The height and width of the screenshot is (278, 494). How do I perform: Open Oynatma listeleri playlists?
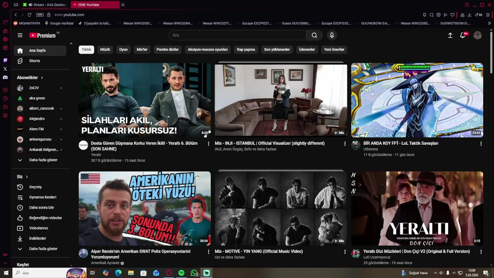click(40, 197)
